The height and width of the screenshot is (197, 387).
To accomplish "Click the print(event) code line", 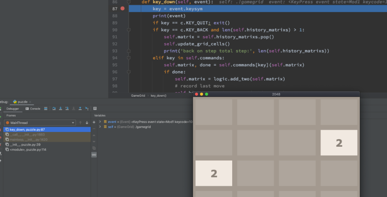I will (x=169, y=16).
